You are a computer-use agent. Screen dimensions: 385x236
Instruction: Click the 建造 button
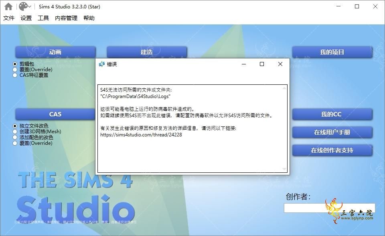tap(147, 52)
